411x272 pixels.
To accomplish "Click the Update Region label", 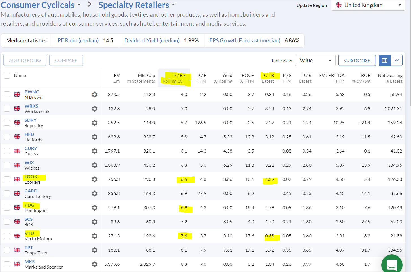I will coord(312,5).
